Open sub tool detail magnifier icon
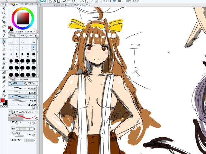The image size is (206, 154). pos(37,119)
